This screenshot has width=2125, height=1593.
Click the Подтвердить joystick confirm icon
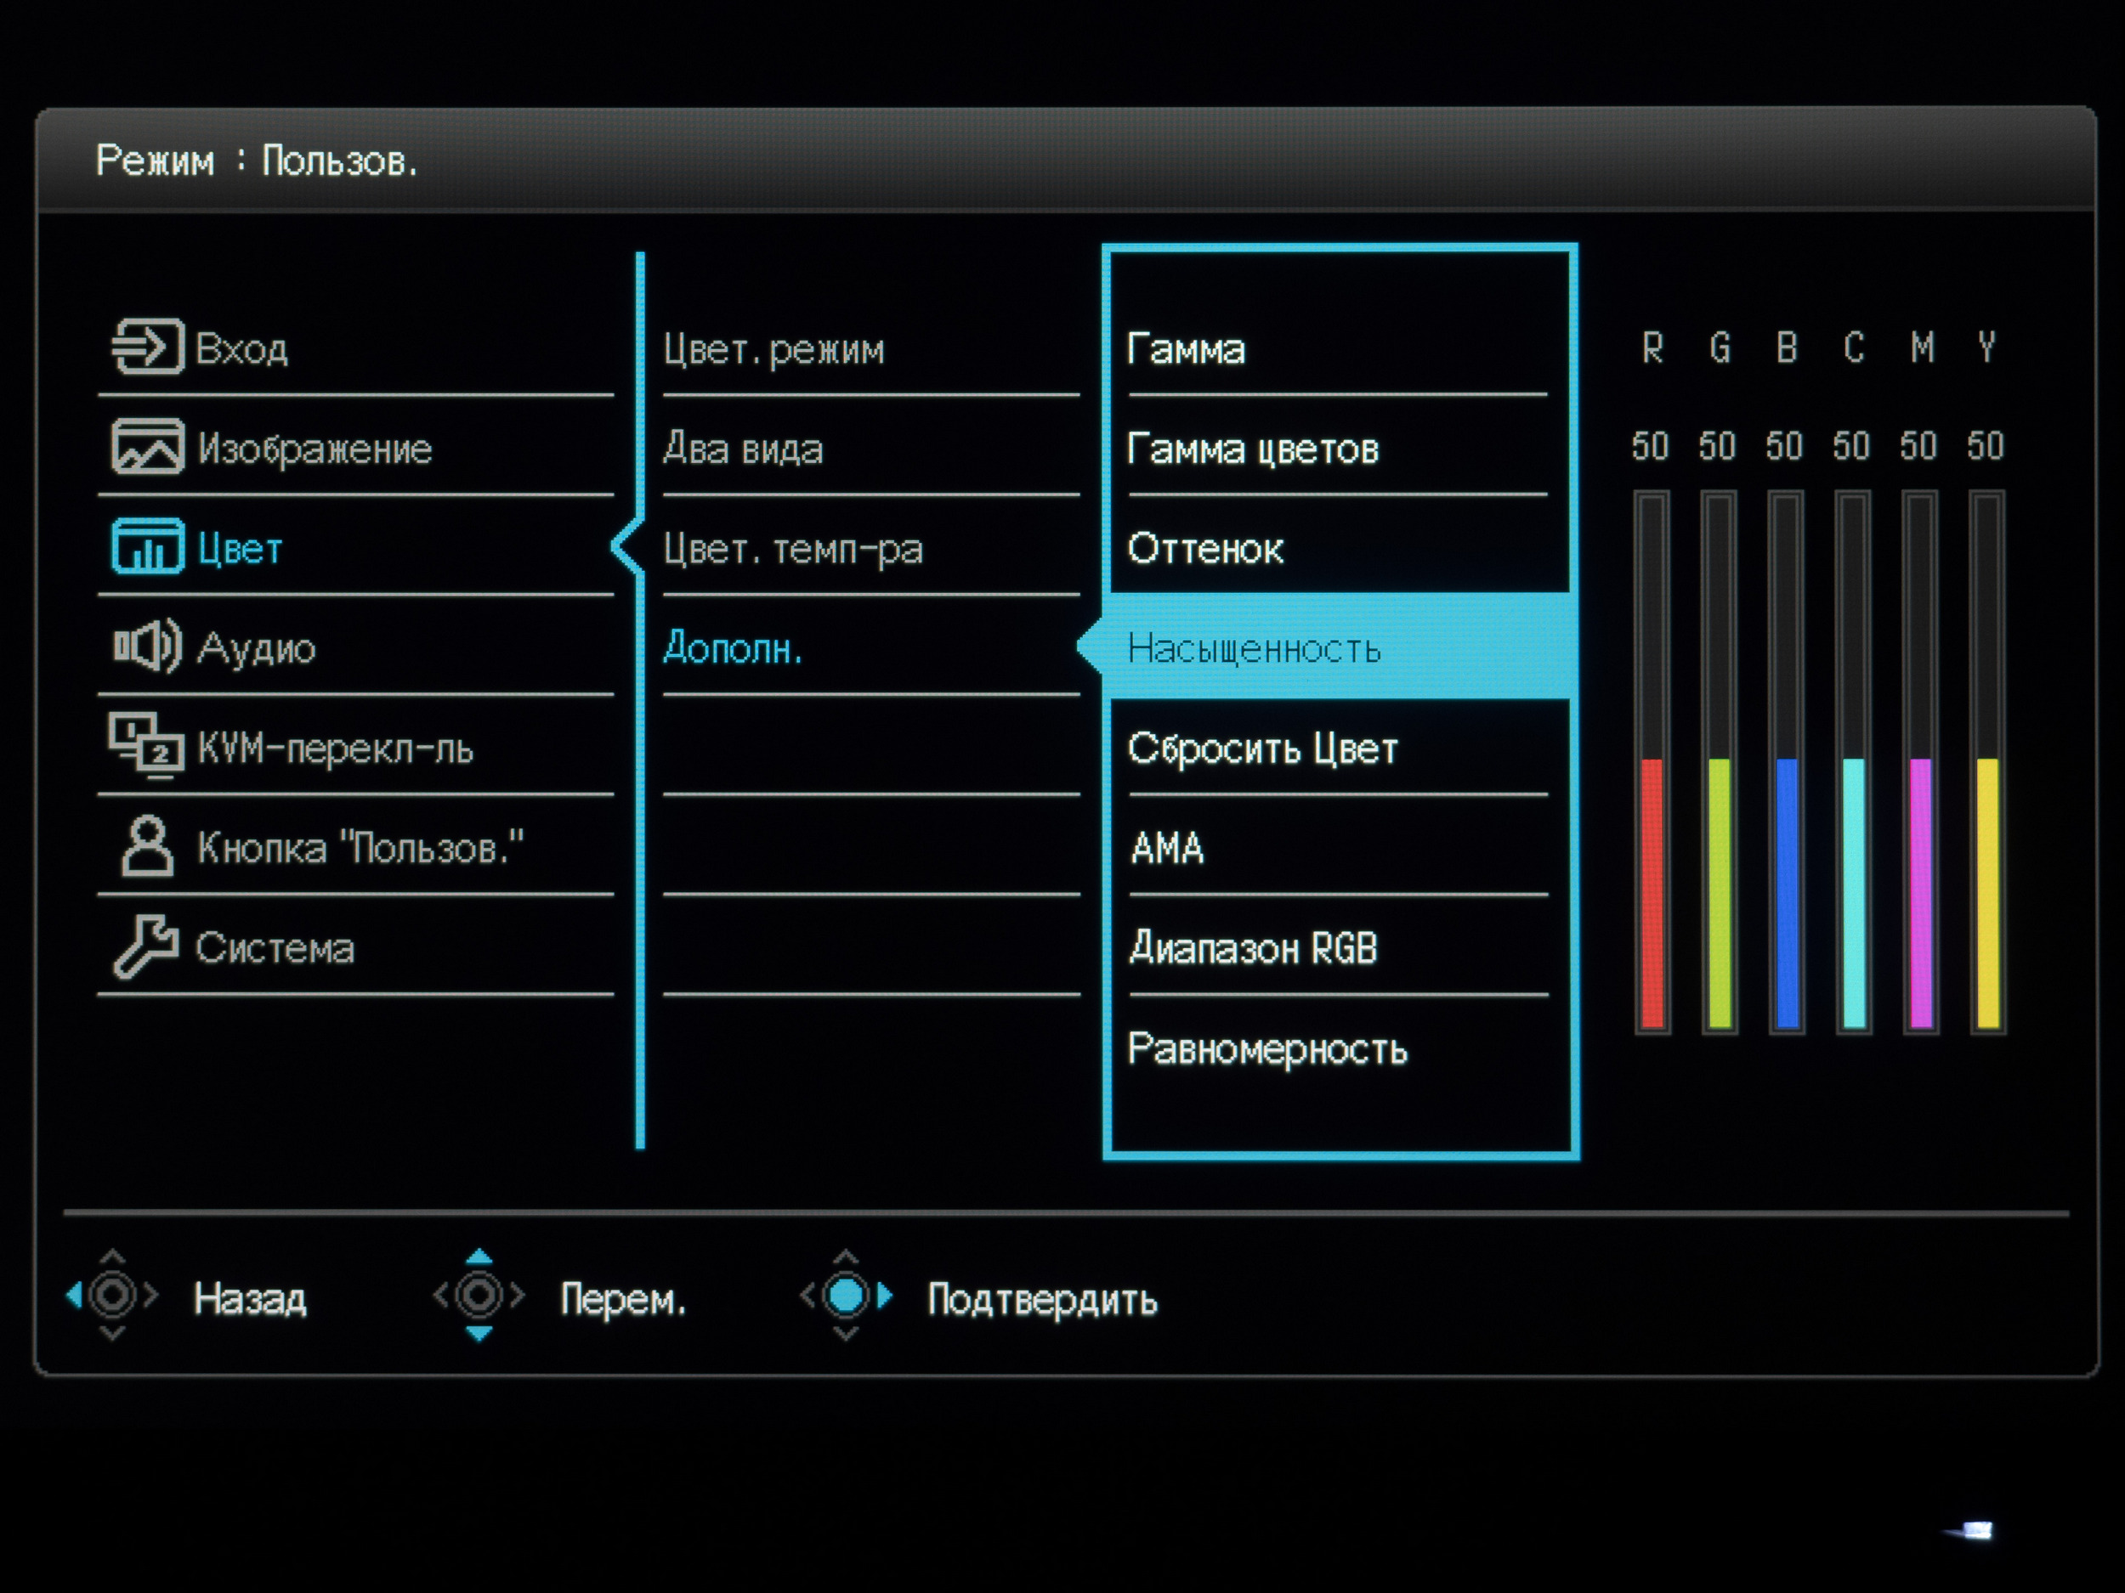(847, 1296)
